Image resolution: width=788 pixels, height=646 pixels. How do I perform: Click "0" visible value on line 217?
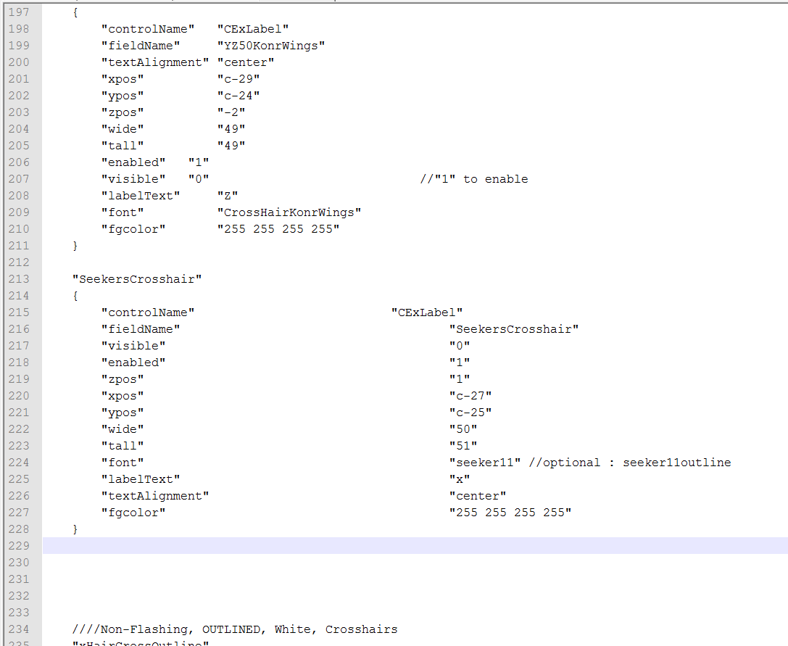point(460,346)
